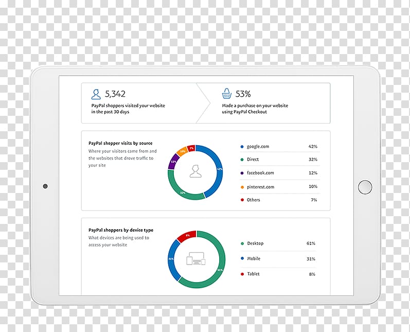This screenshot has height=332, width=410.
Task: Select the facebook.com legend row
Action: (x=279, y=173)
